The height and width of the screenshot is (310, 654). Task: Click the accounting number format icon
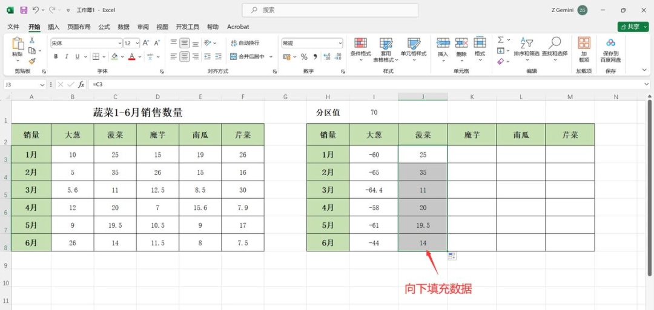coord(286,57)
